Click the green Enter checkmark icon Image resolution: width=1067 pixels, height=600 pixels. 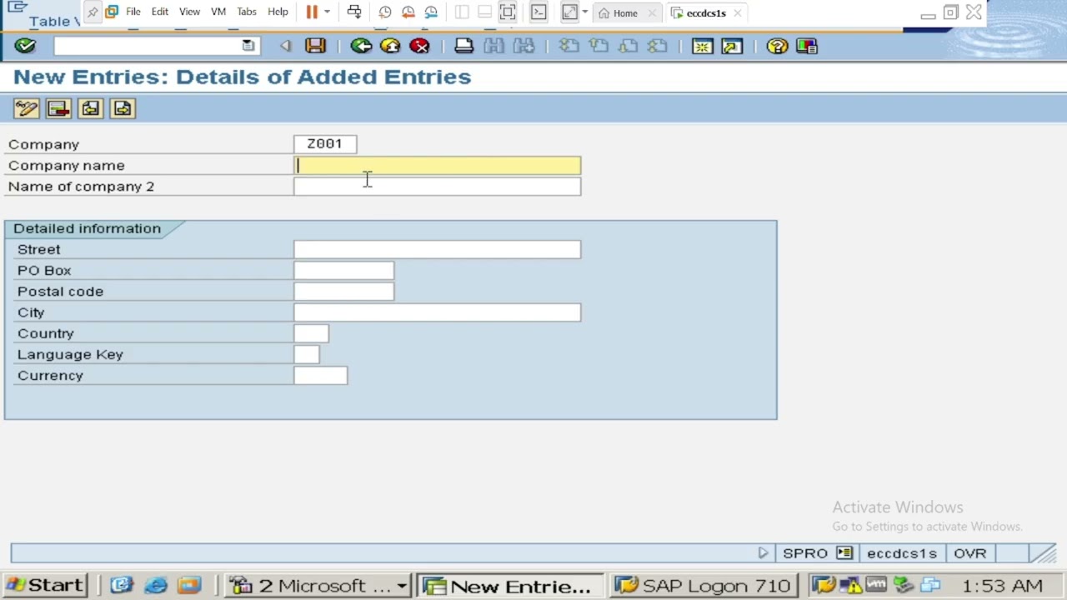click(x=25, y=46)
